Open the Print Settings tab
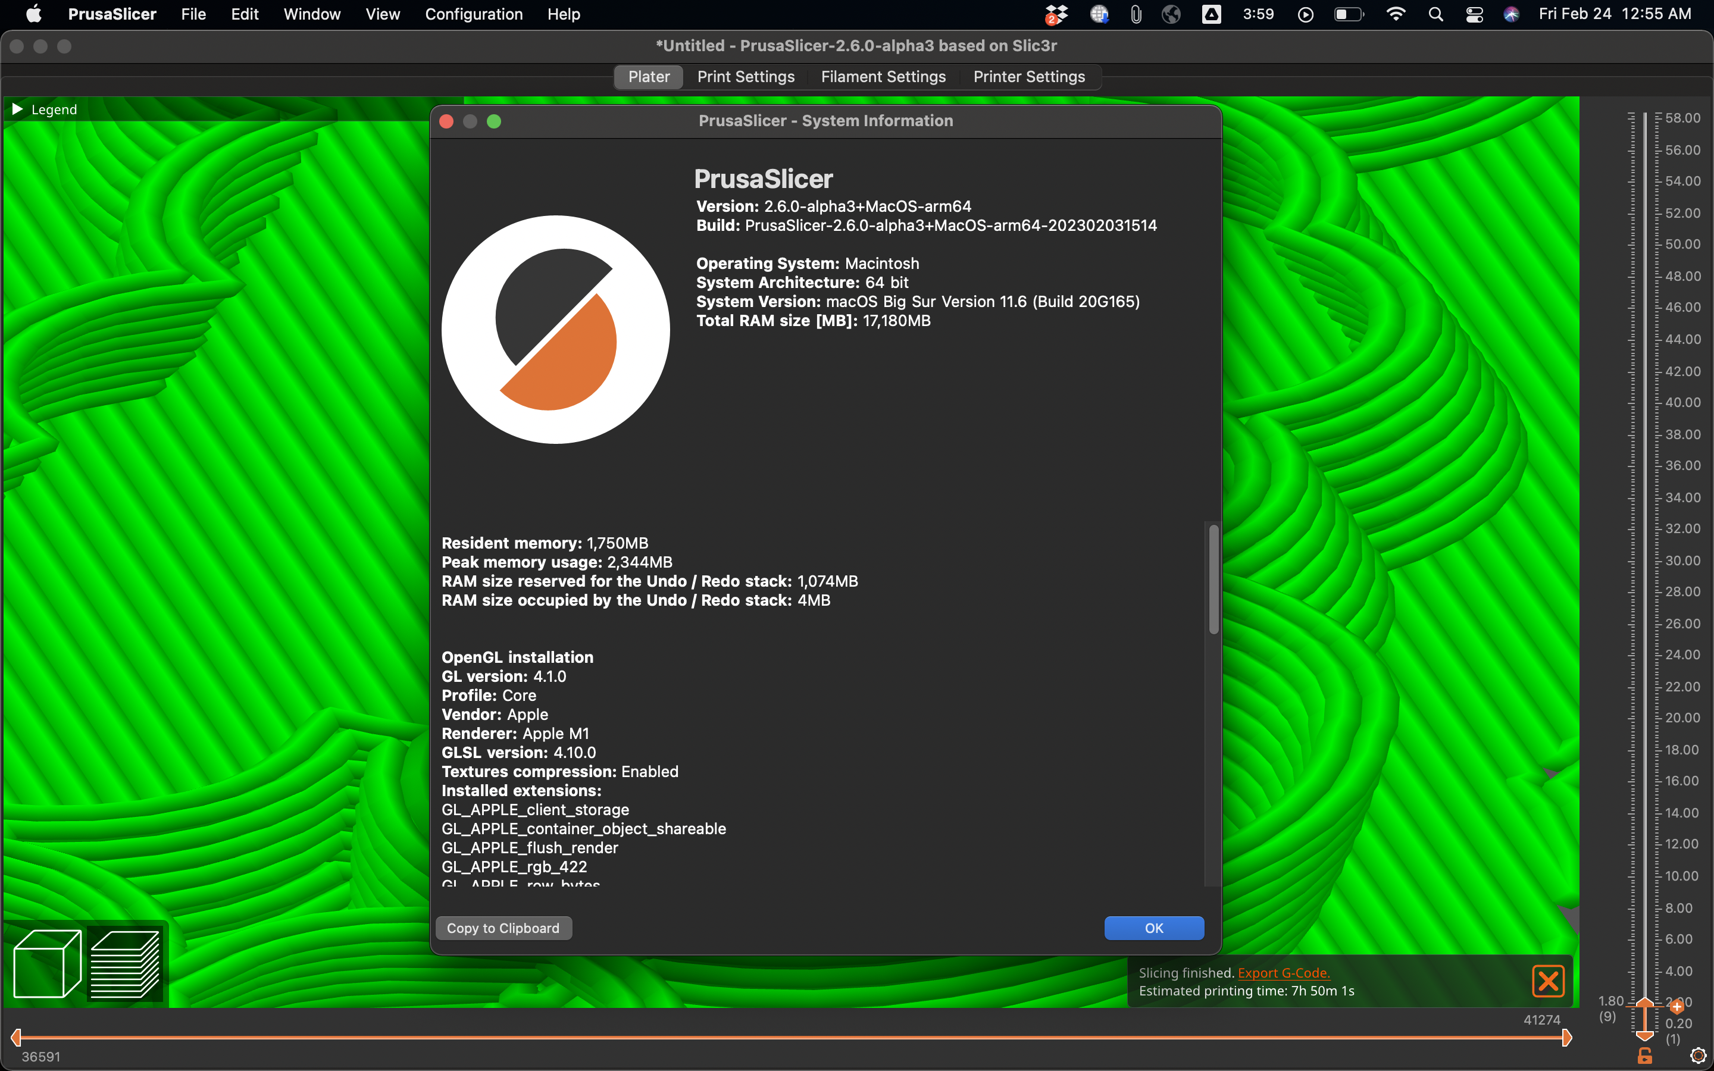 click(746, 77)
